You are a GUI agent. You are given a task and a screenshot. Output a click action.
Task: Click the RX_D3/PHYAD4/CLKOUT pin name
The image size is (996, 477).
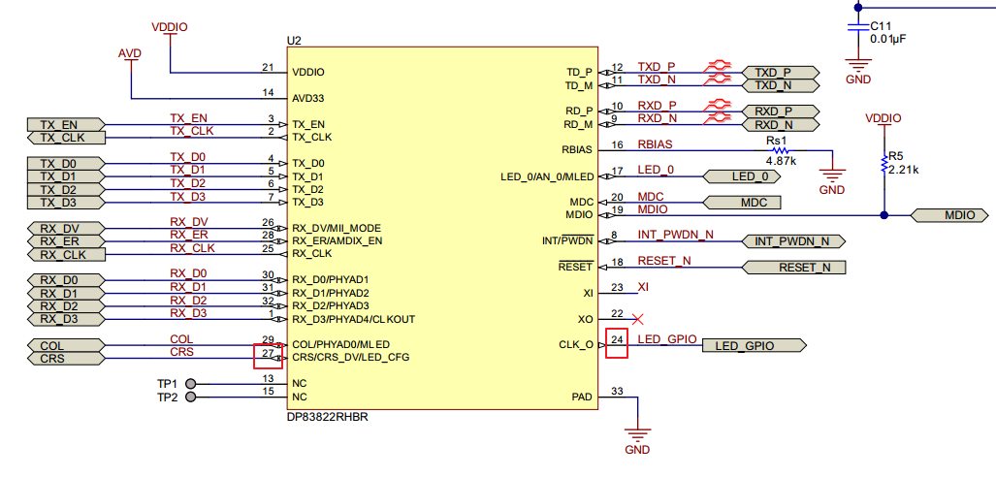pyautogui.click(x=354, y=319)
